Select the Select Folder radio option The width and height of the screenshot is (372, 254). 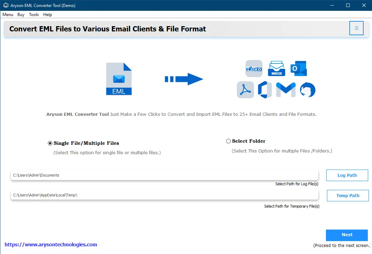tap(228, 141)
